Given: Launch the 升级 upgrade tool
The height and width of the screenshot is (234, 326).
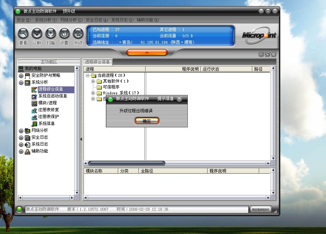Looking at the screenshot, I should click(78, 33).
